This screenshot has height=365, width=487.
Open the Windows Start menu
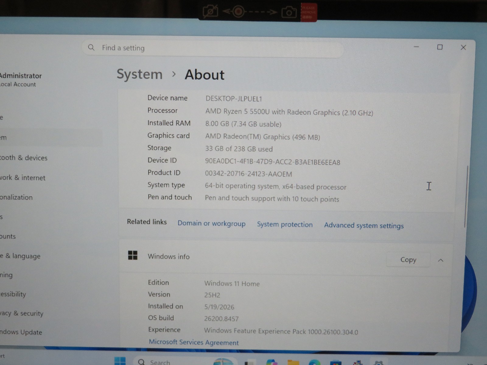point(120,361)
